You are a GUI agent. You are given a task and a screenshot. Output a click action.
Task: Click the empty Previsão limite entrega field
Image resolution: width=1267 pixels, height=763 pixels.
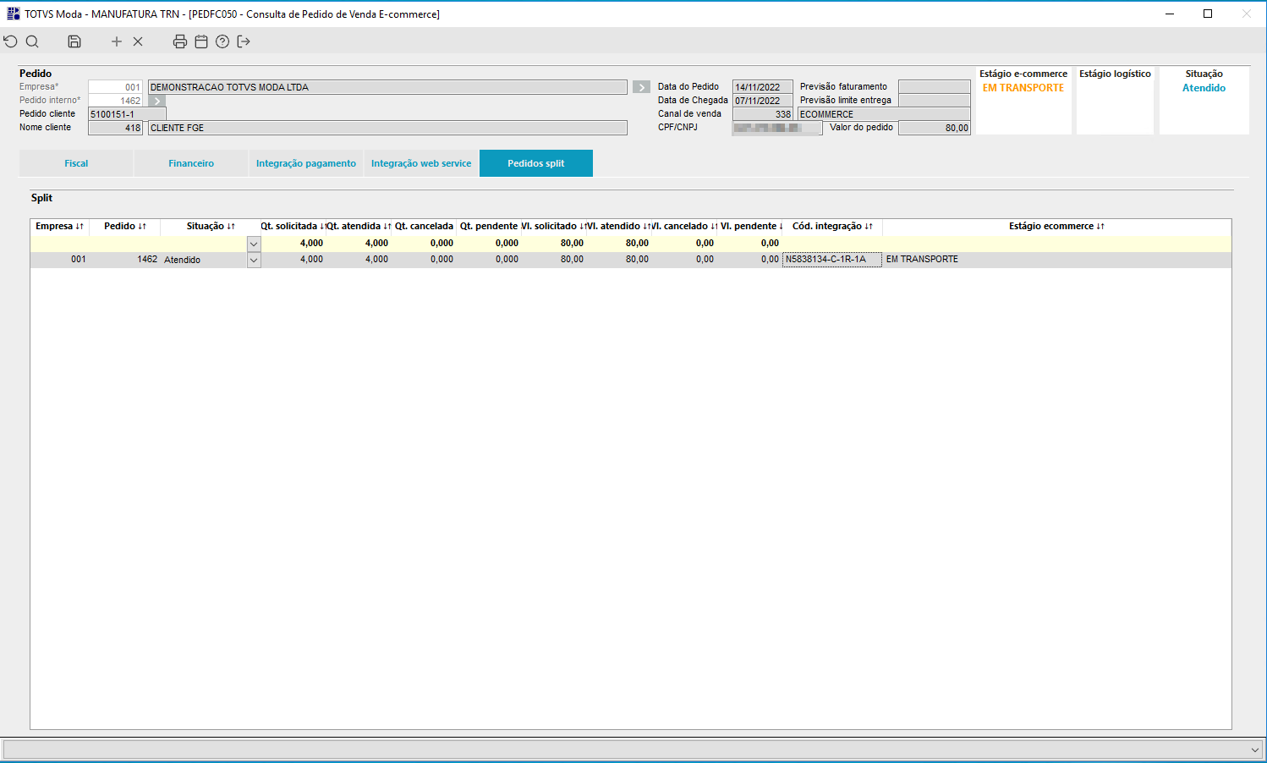(934, 101)
